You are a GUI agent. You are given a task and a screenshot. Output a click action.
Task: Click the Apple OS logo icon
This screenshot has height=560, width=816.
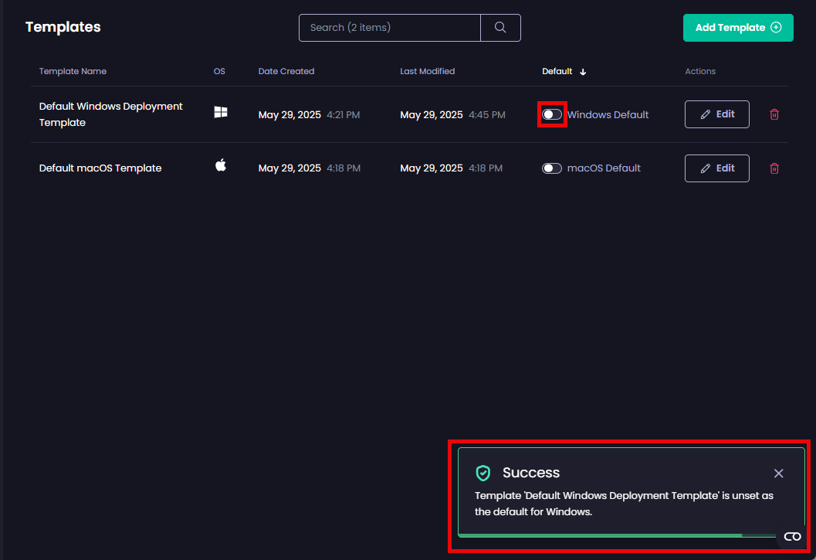point(221,165)
